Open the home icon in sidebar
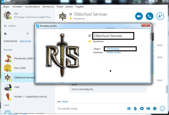The image size is (169, 115). 5,34
